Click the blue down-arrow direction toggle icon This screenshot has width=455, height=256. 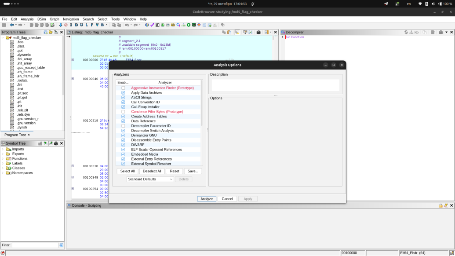(61, 25)
